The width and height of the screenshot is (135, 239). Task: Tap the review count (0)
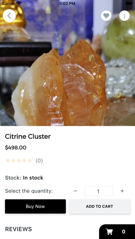pyautogui.click(x=39, y=161)
